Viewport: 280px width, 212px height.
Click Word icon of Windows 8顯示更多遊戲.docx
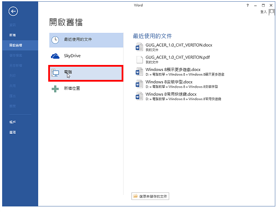pos(139,72)
